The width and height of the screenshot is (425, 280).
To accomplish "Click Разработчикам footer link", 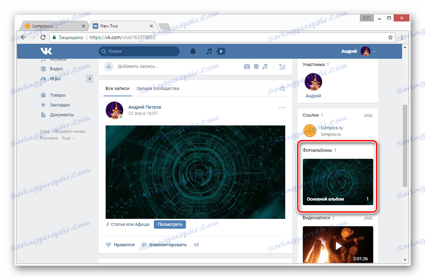I will coord(70,131).
